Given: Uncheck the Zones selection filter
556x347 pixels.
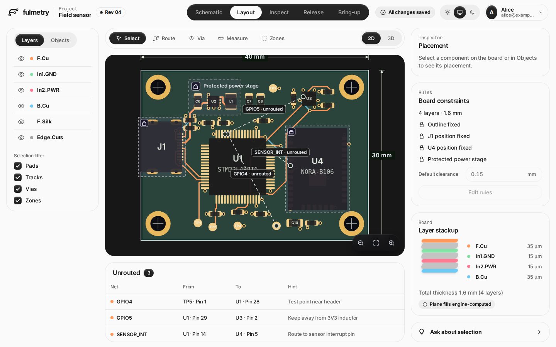Looking at the screenshot, I should [x=18, y=200].
